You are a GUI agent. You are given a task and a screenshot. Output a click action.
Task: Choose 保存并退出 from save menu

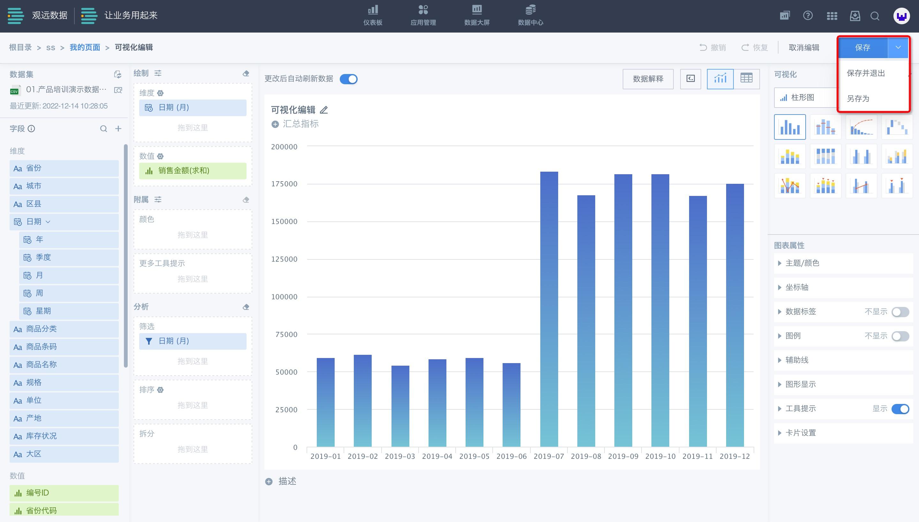[x=866, y=73]
